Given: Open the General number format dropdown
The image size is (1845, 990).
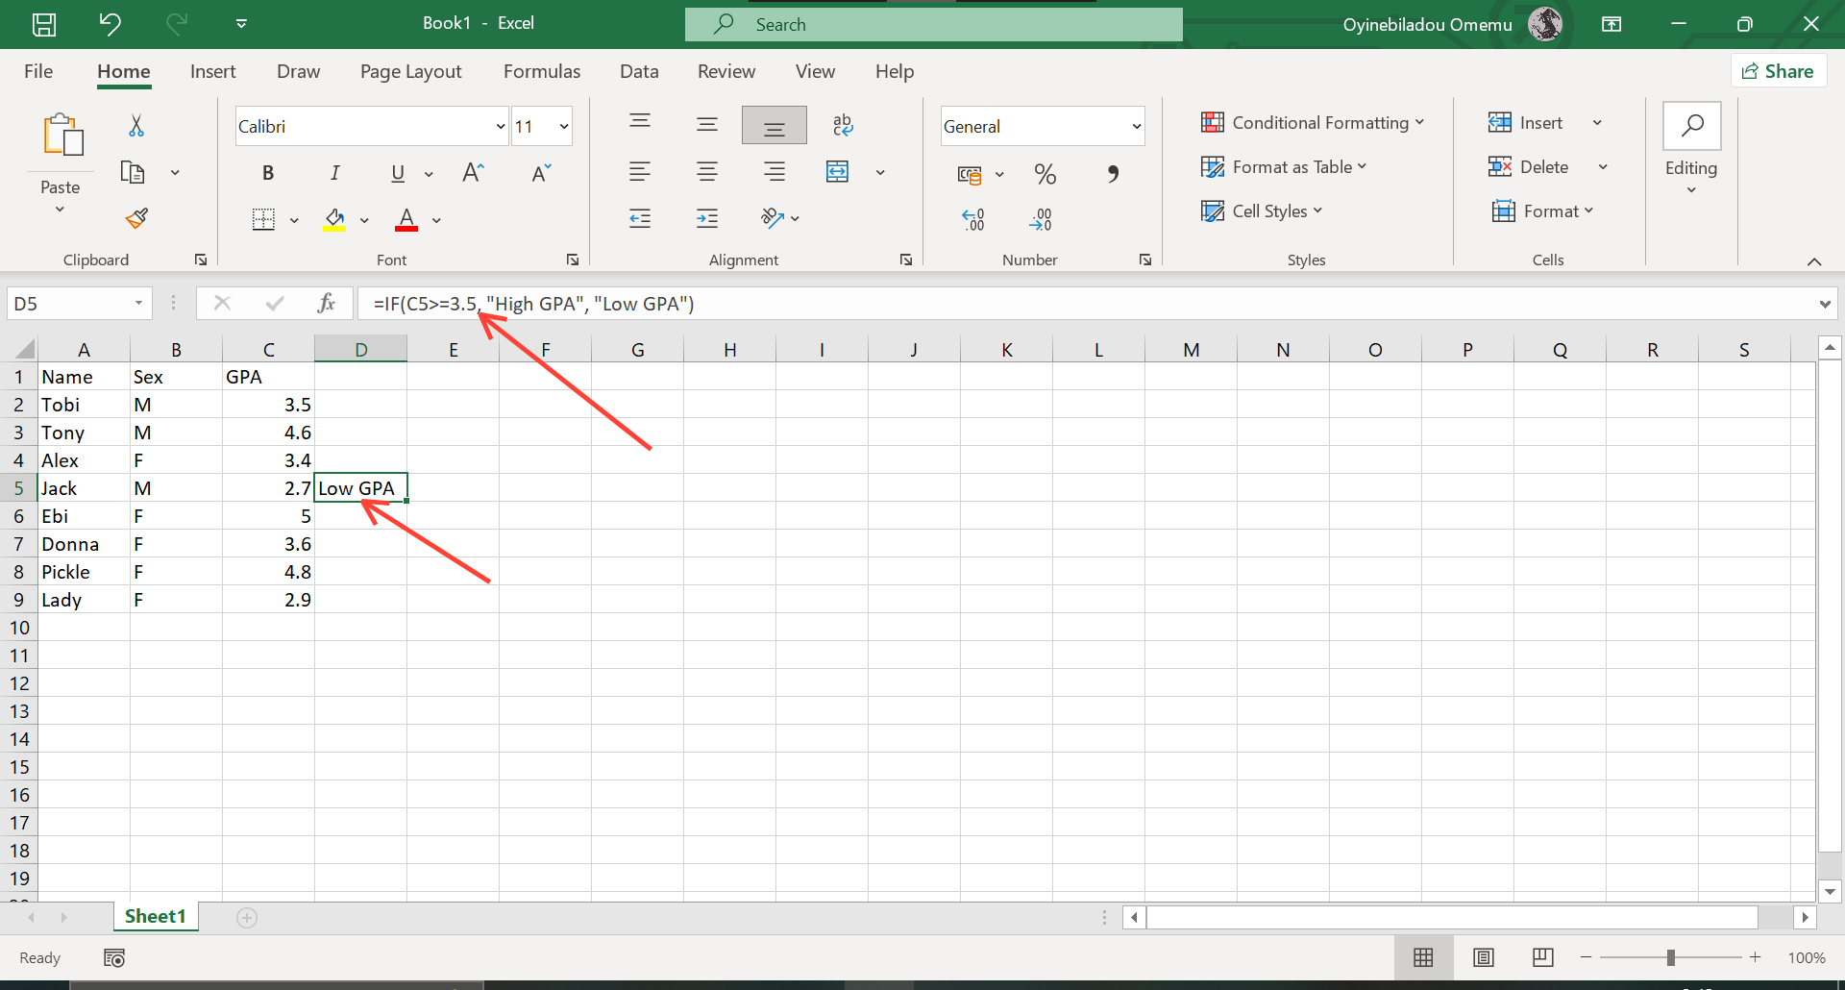Looking at the screenshot, I should (x=1132, y=126).
